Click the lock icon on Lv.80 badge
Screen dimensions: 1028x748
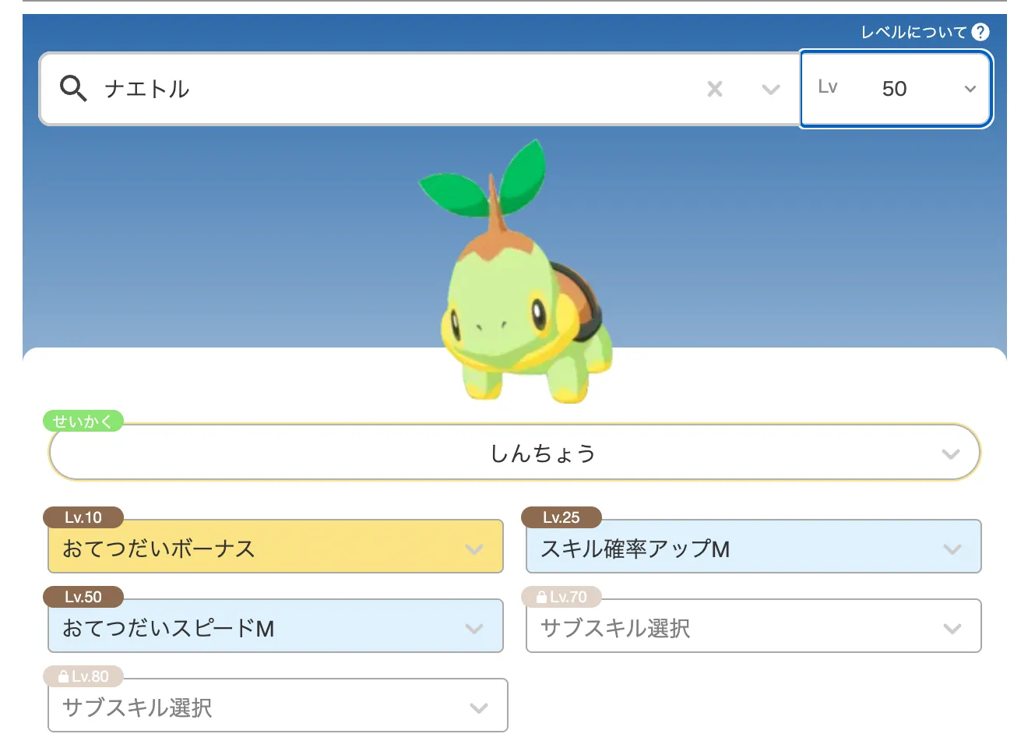[64, 676]
